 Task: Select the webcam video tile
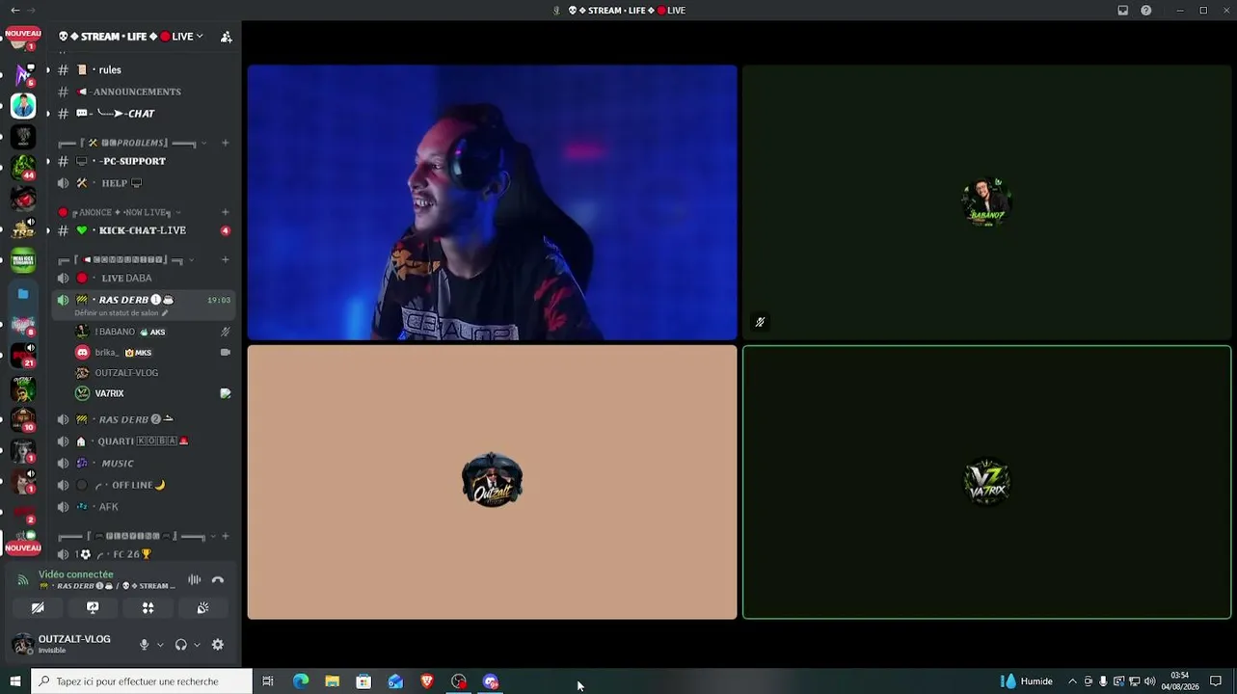(x=492, y=202)
